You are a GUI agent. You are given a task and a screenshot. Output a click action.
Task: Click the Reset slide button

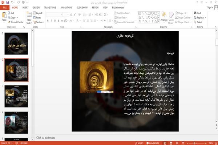tap(37, 17)
